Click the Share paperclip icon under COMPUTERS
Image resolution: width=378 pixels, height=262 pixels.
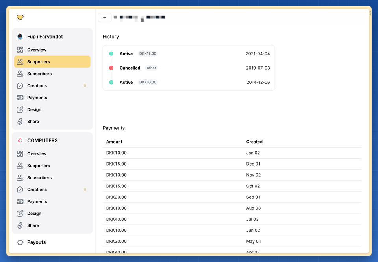[x=20, y=225]
